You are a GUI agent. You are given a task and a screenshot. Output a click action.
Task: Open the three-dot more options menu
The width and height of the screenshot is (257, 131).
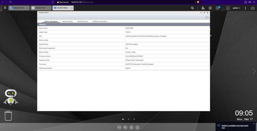[x=245, y=8]
